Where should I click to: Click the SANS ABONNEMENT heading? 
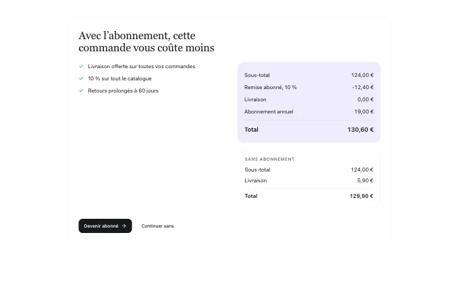coord(269,159)
